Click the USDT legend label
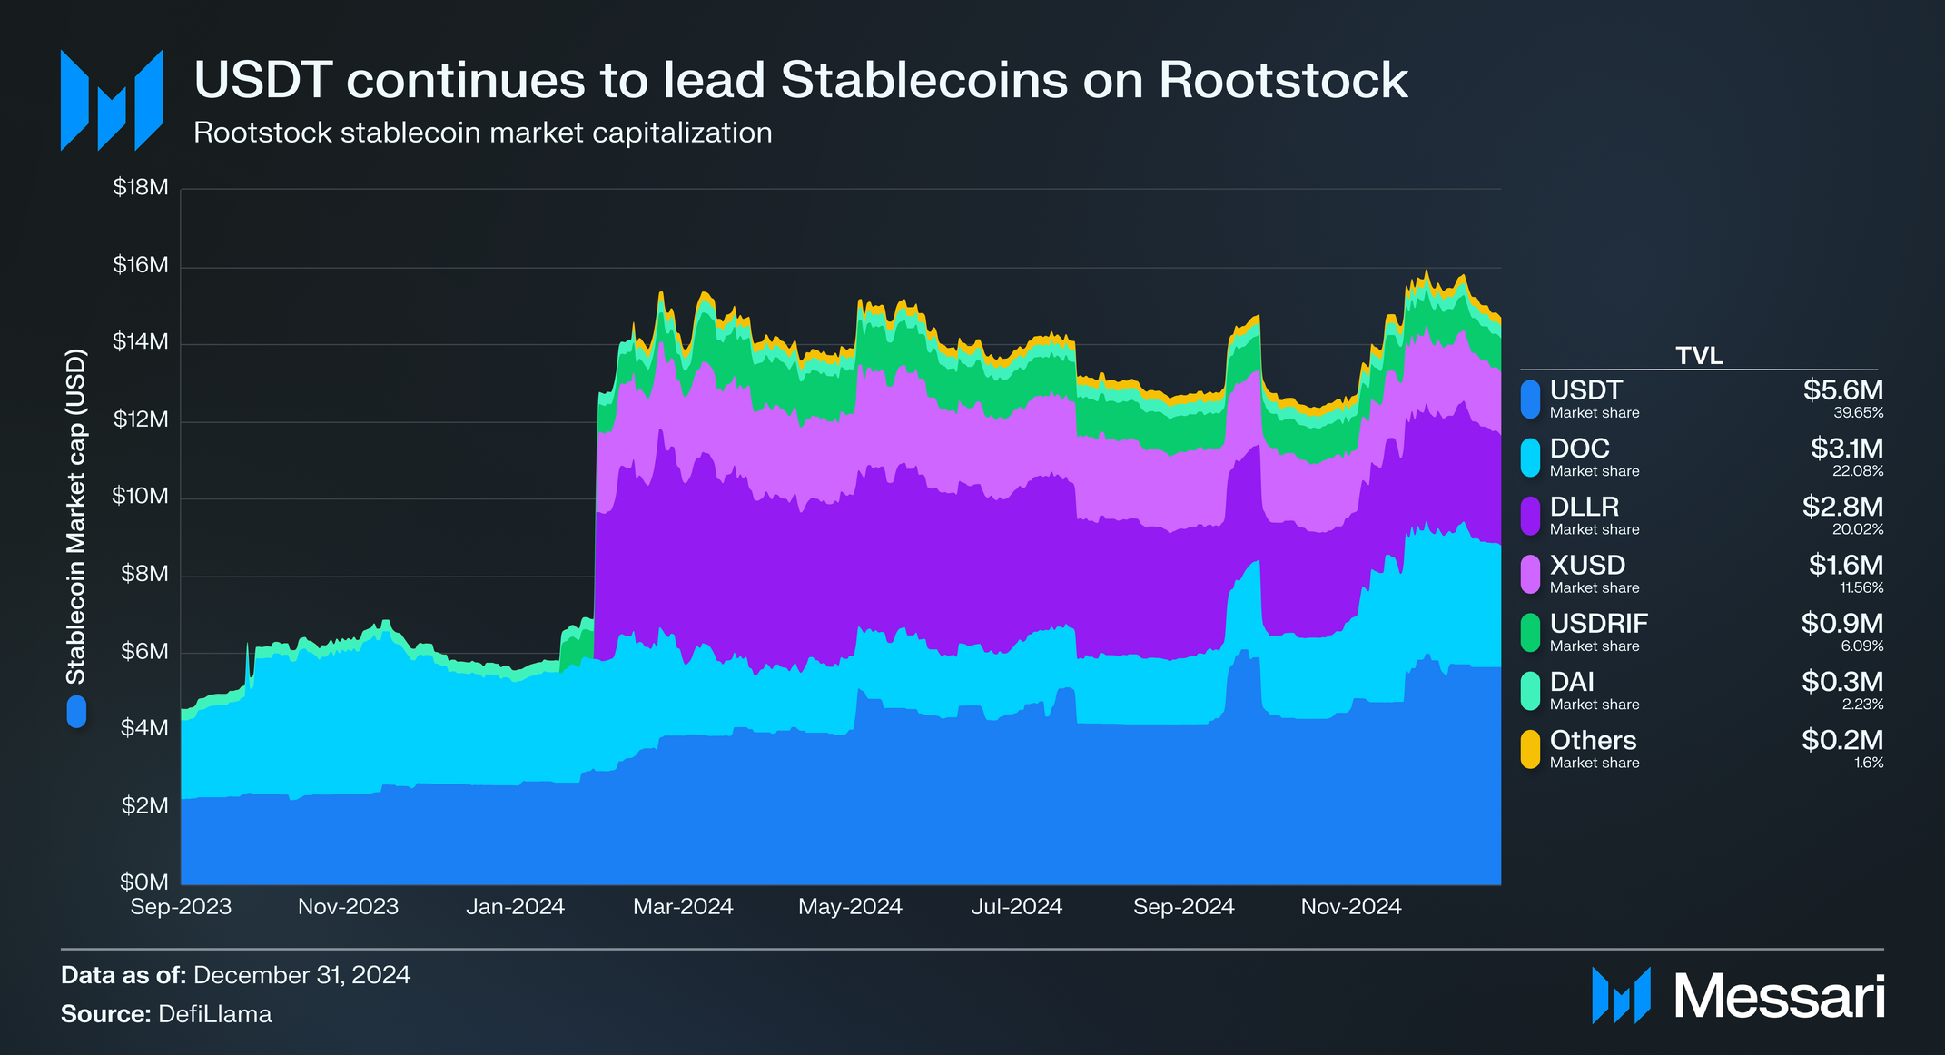The width and height of the screenshot is (1945, 1055). pos(1585,390)
